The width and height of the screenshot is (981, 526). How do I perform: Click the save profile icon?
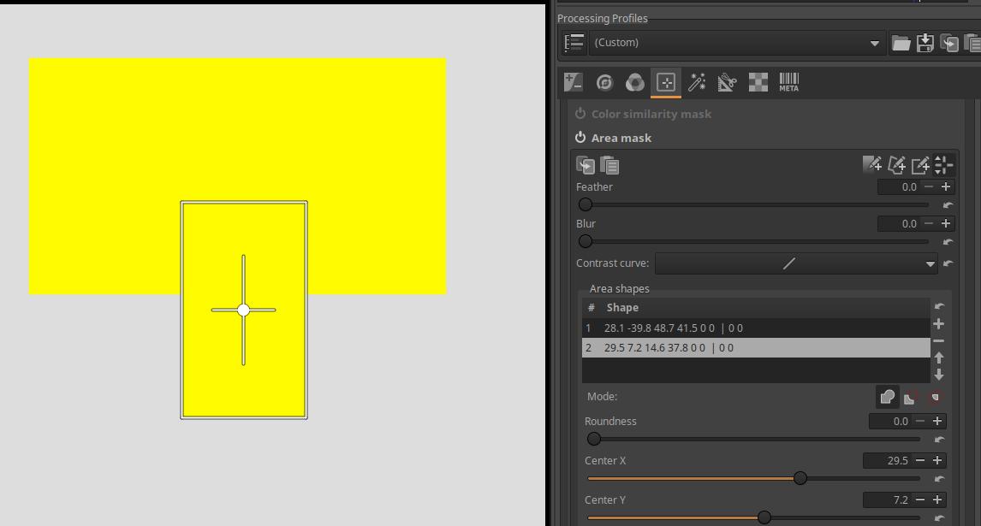coord(925,43)
